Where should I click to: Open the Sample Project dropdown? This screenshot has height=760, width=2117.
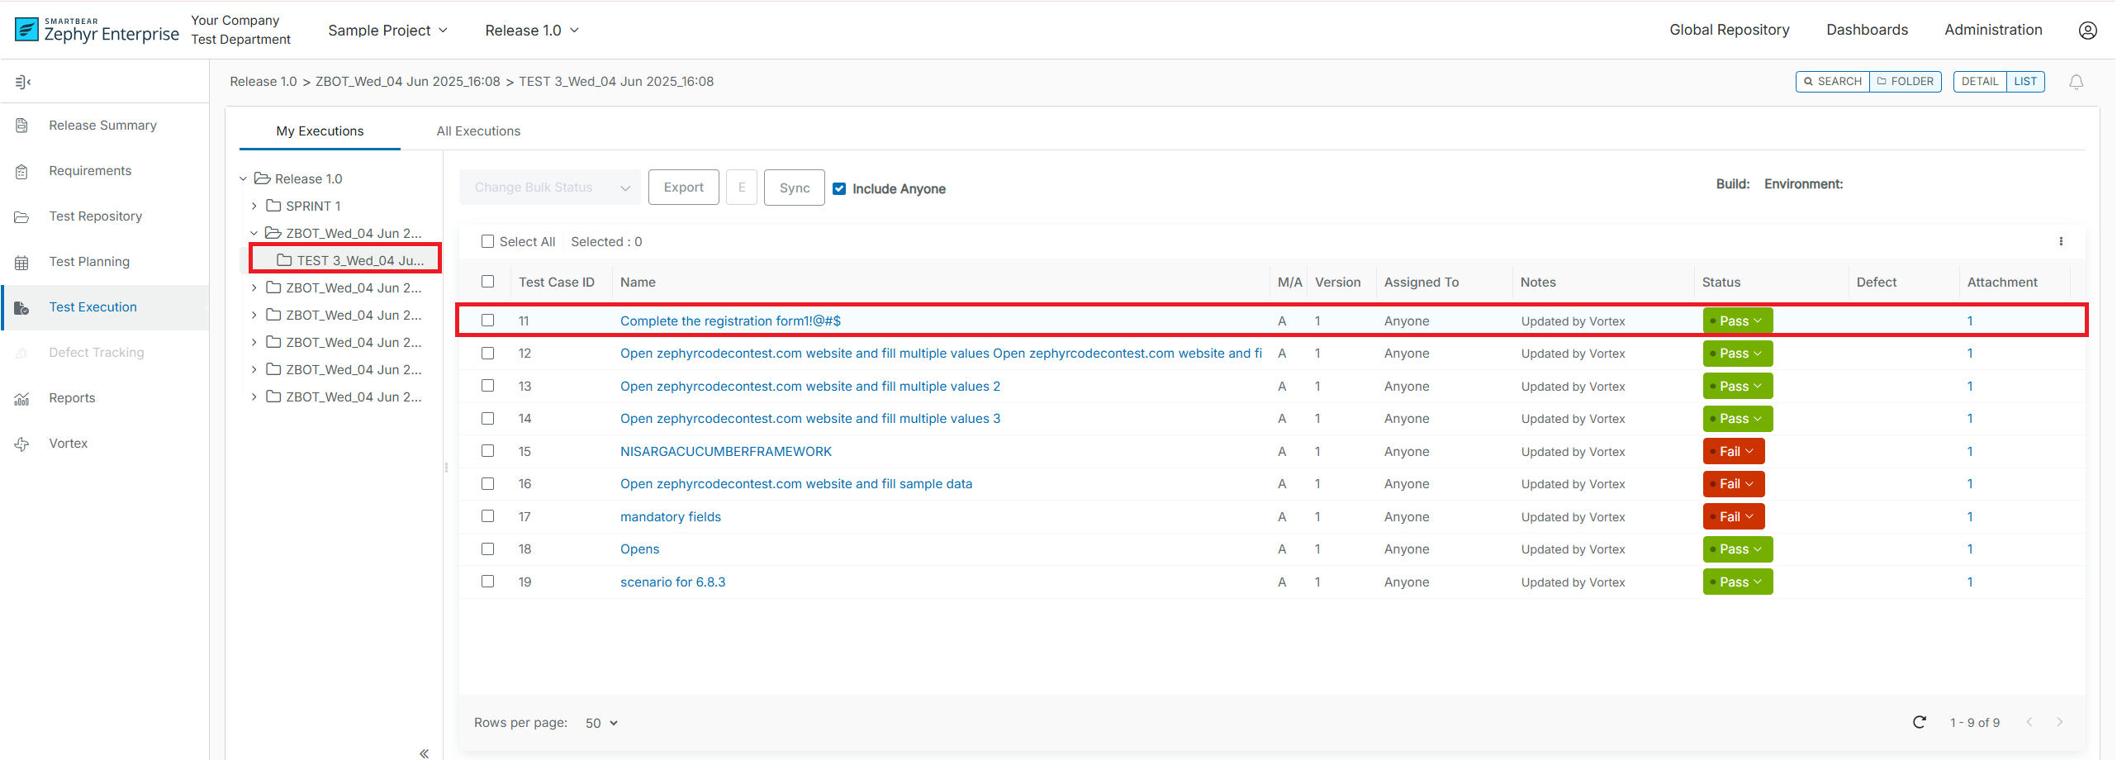[387, 31]
